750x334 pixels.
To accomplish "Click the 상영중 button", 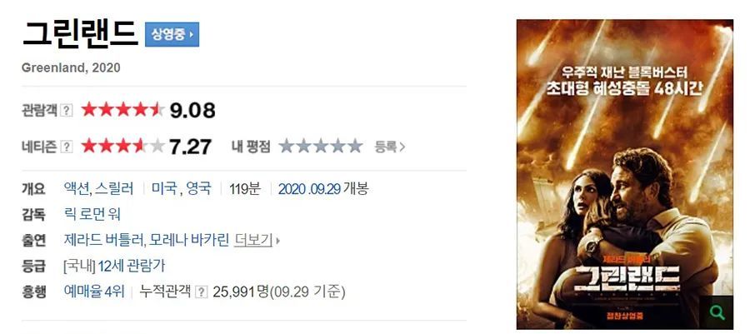I will coord(172,34).
